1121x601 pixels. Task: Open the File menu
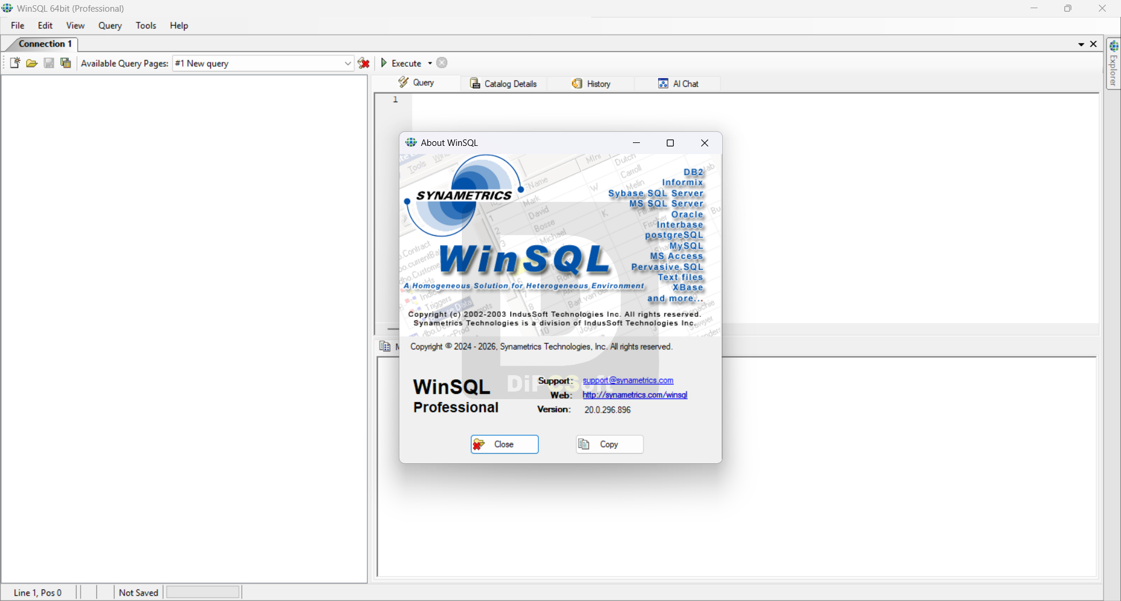[x=18, y=26]
